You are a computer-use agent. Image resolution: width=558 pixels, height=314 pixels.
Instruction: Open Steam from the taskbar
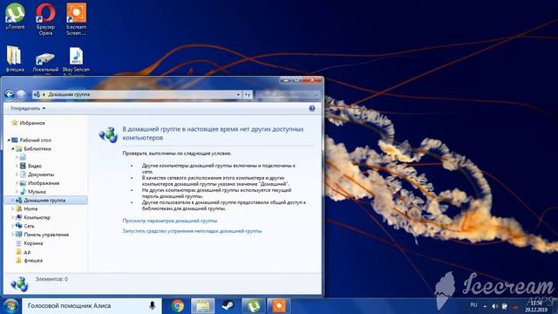point(228,306)
